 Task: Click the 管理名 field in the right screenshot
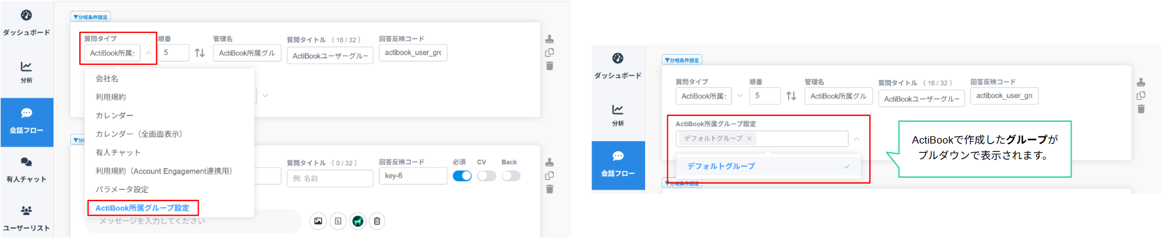[x=838, y=96]
